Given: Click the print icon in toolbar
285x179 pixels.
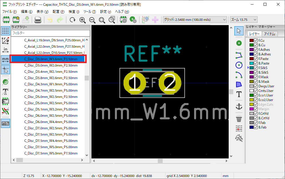Looking at the screenshot, I should [38, 20].
